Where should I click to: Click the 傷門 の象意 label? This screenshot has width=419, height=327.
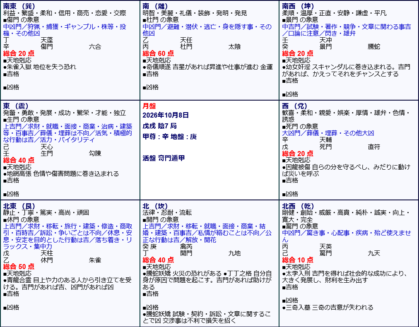(x=21, y=20)
